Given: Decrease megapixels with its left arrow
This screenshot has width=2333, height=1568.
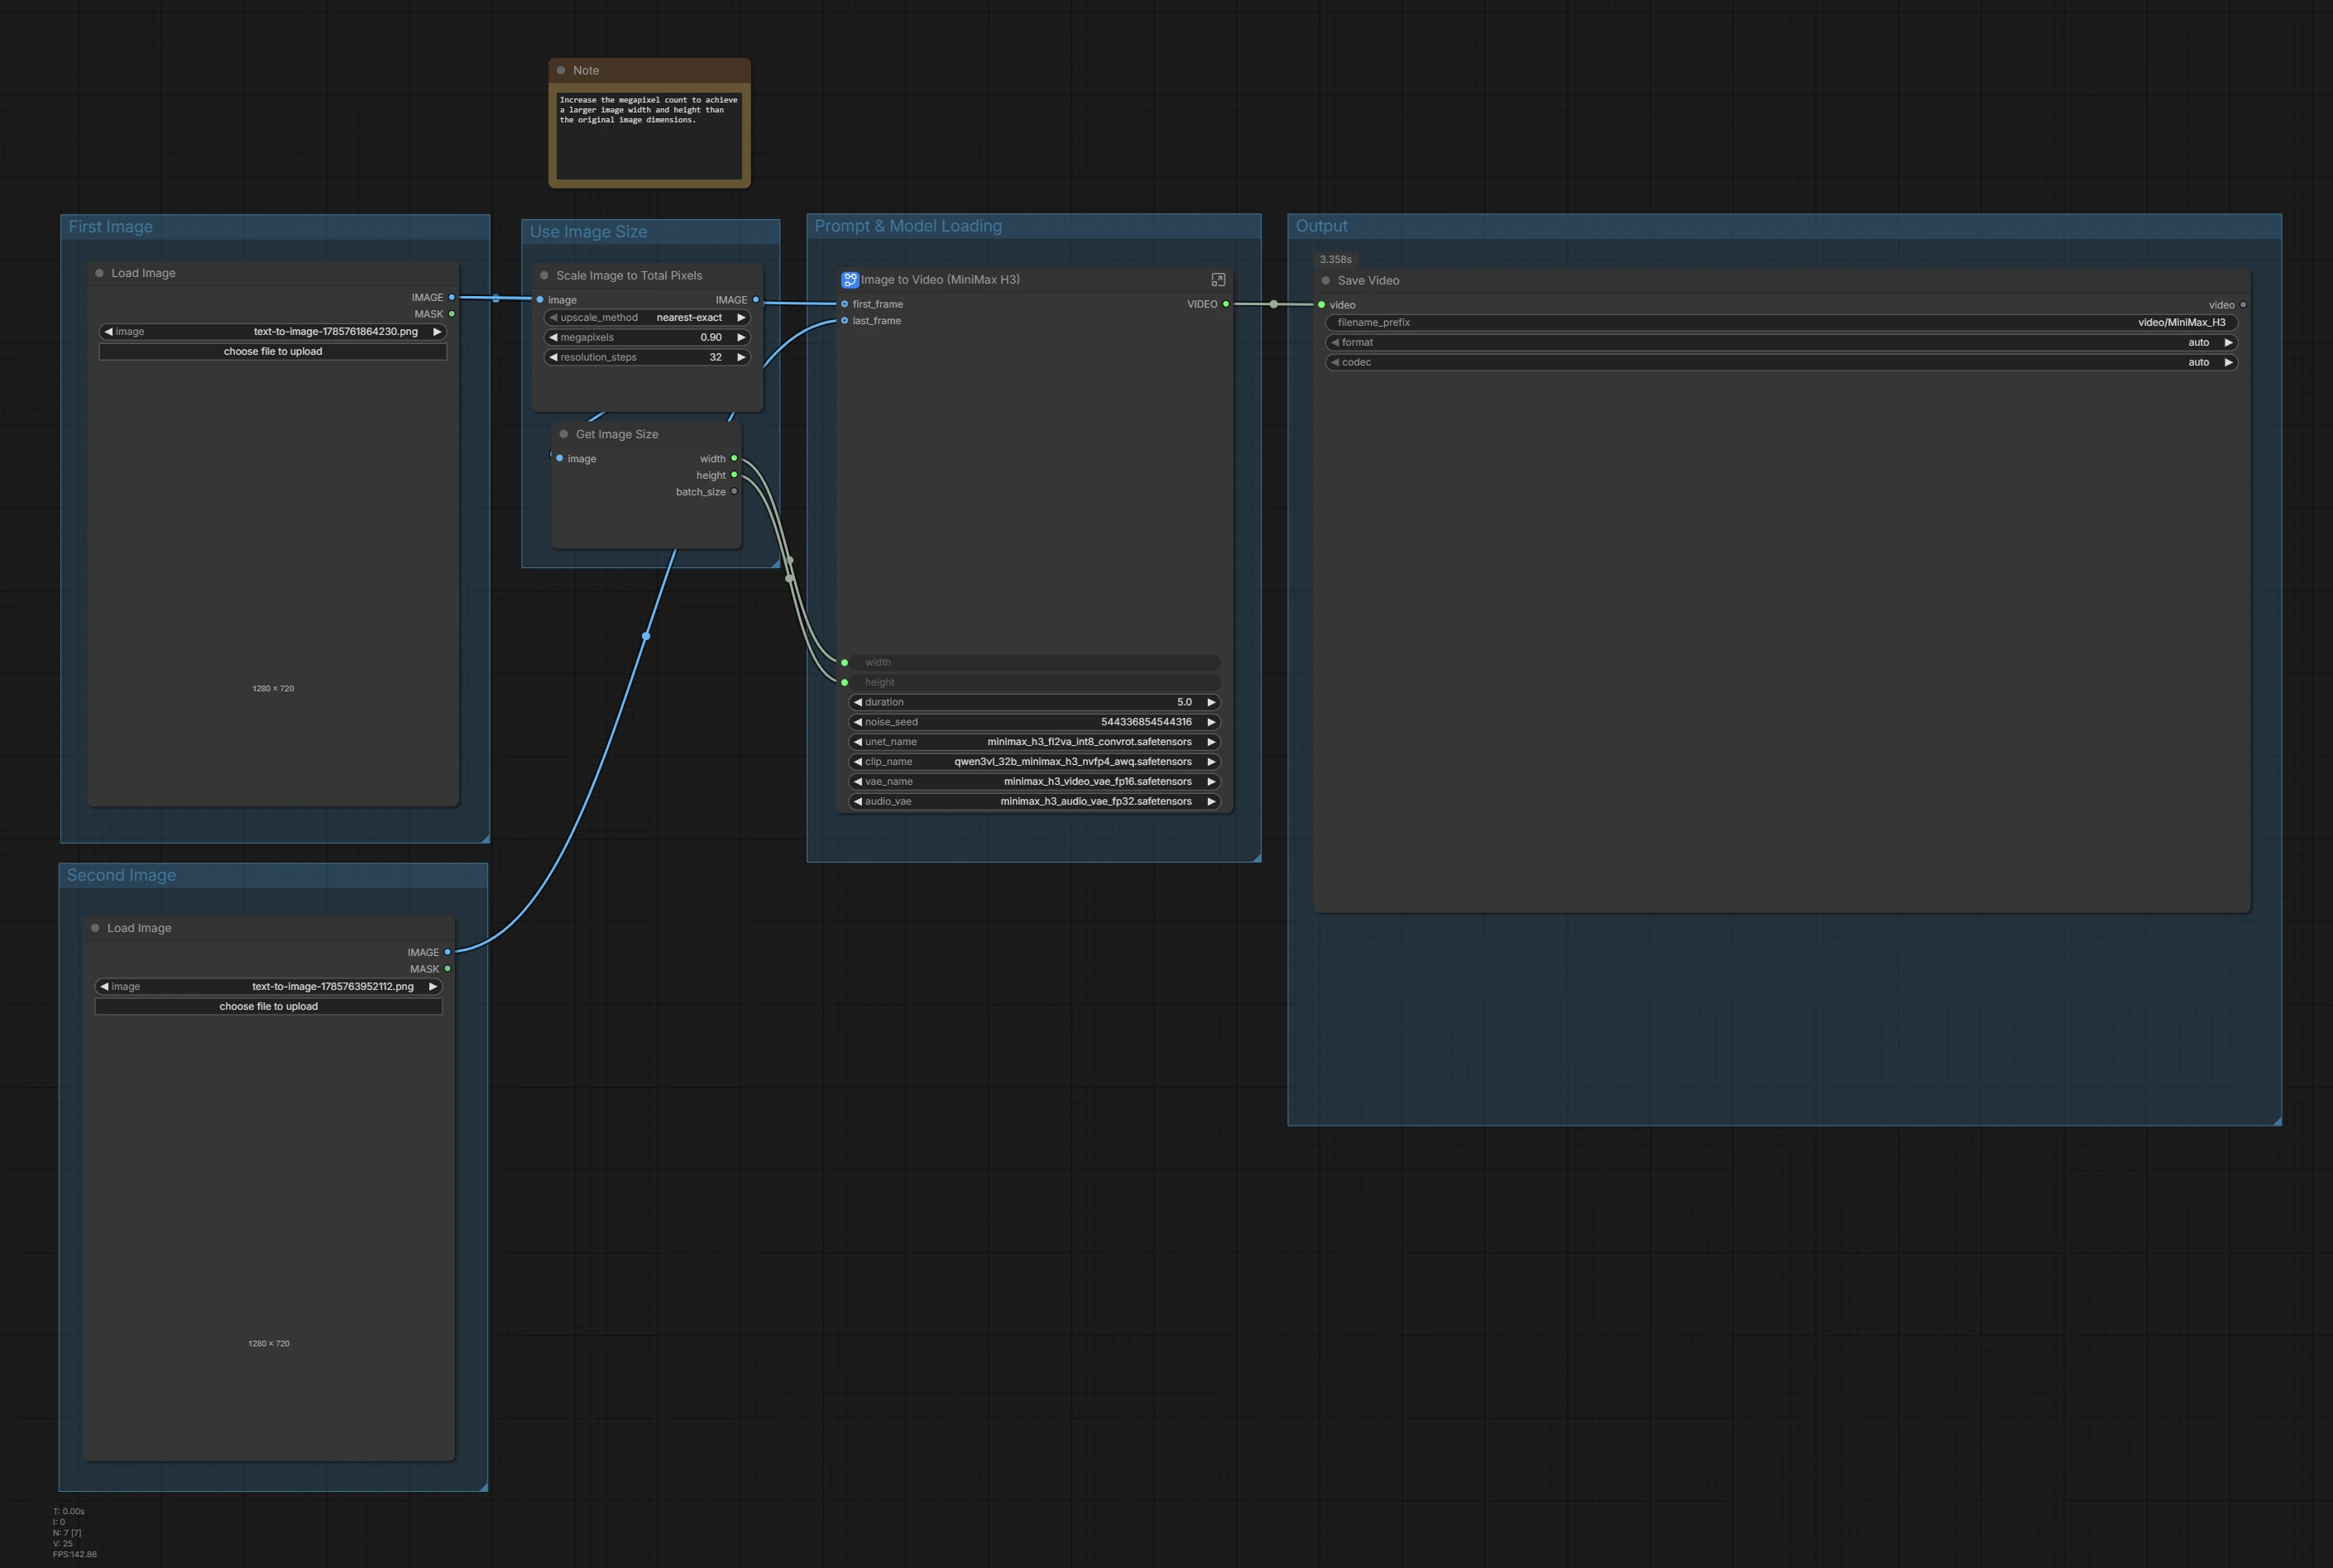Looking at the screenshot, I should click(553, 337).
